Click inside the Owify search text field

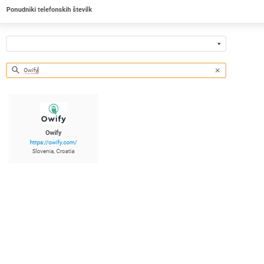116,70
